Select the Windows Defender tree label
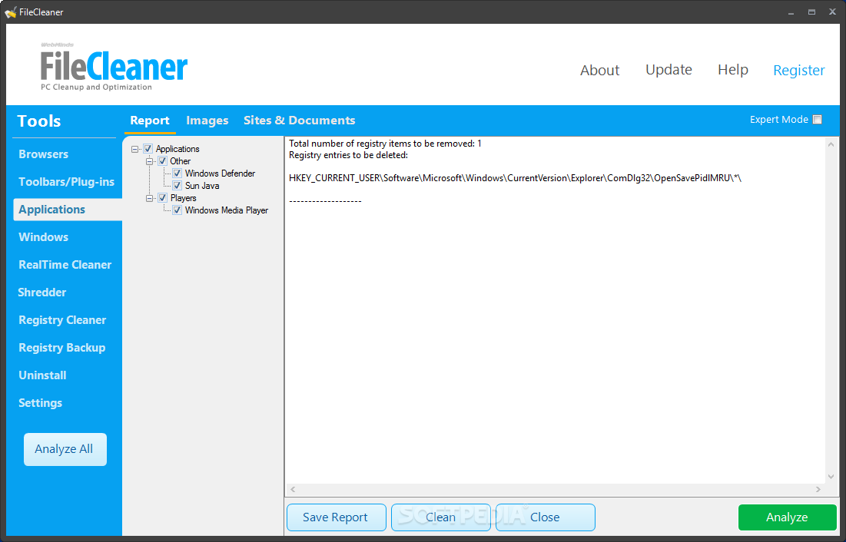This screenshot has width=846, height=542. coord(220,174)
